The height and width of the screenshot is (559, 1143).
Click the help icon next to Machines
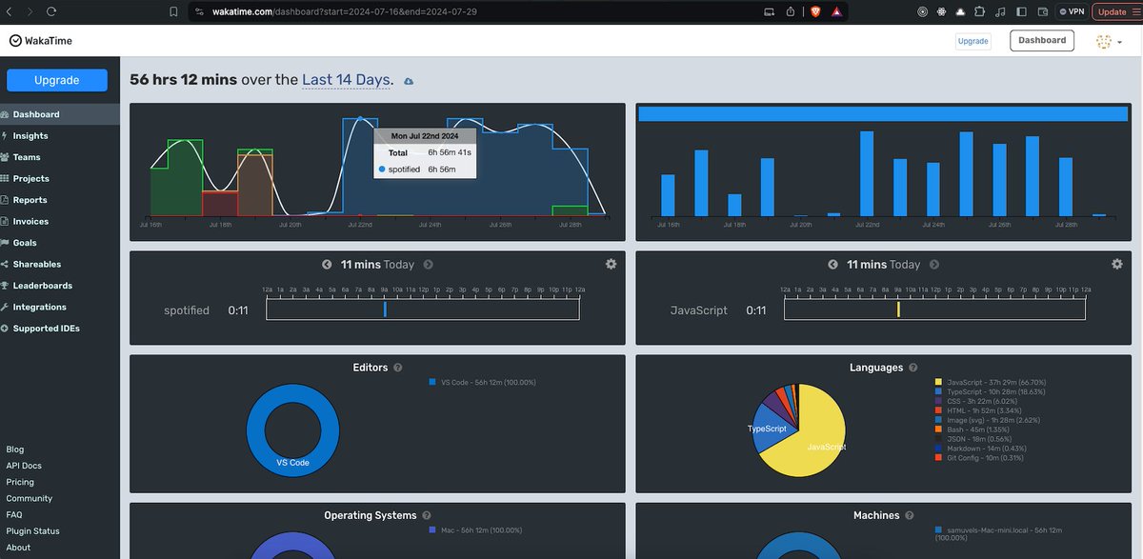pos(909,515)
